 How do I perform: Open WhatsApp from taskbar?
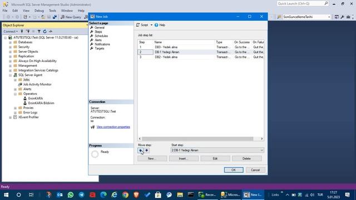[71, 194]
